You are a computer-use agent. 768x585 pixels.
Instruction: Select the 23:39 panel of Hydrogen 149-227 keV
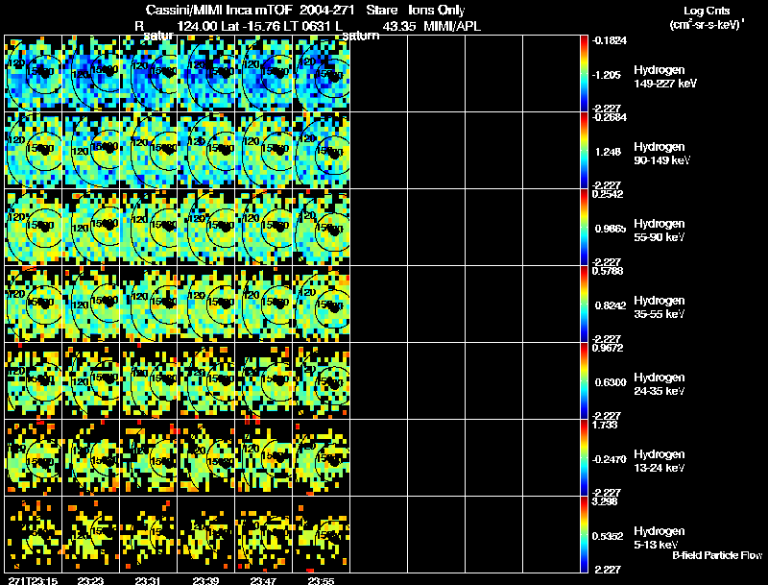(206, 74)
